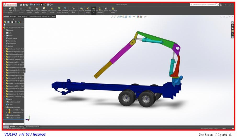Toggle the Zobrazit skryté součásti option

(x=51, y=10)
